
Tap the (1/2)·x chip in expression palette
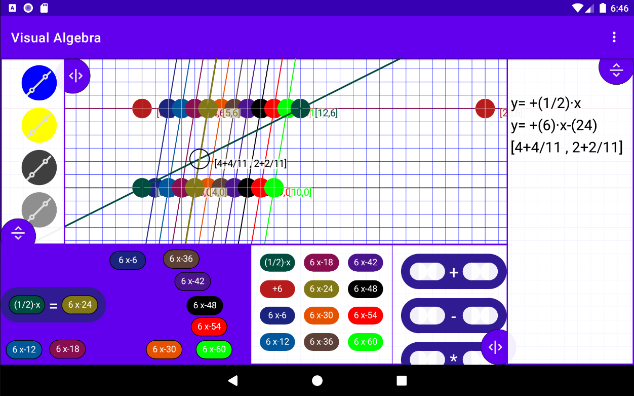click(278, 263)
